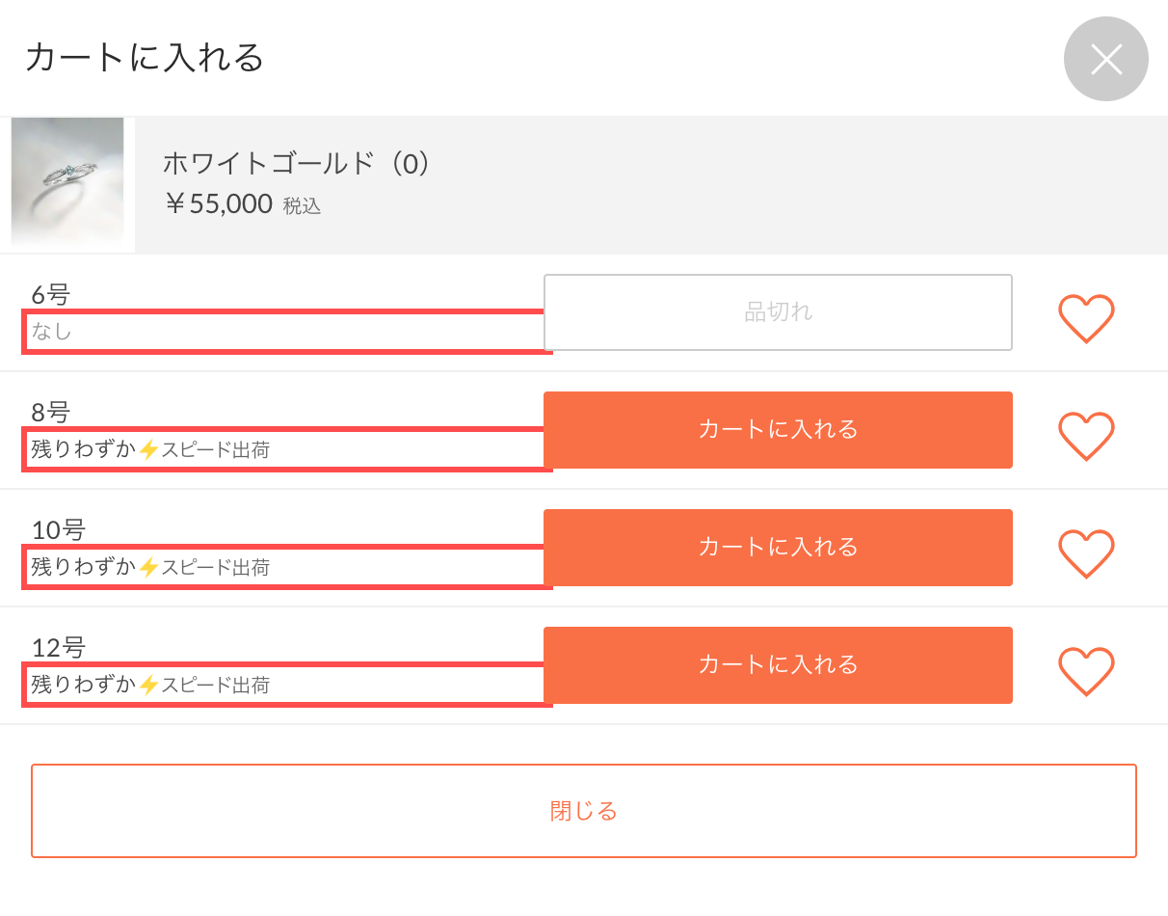Add the 8号 ring to cart
1168x916 pixels.
(x=777, y=430)
